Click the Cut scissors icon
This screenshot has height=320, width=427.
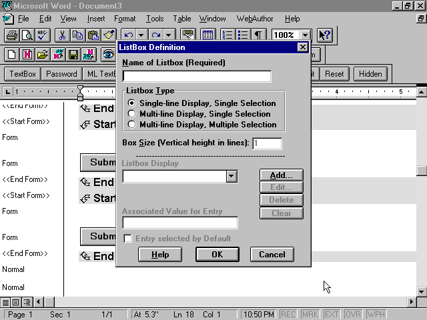click(62, 35)
